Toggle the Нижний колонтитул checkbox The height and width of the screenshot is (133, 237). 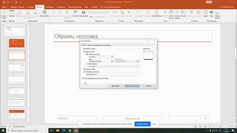click(84, 72)
